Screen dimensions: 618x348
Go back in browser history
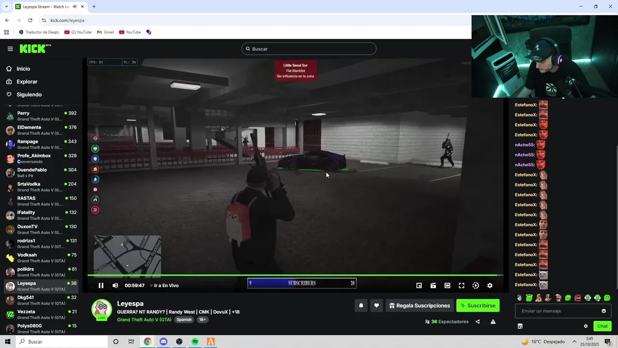tap(7, 20)
